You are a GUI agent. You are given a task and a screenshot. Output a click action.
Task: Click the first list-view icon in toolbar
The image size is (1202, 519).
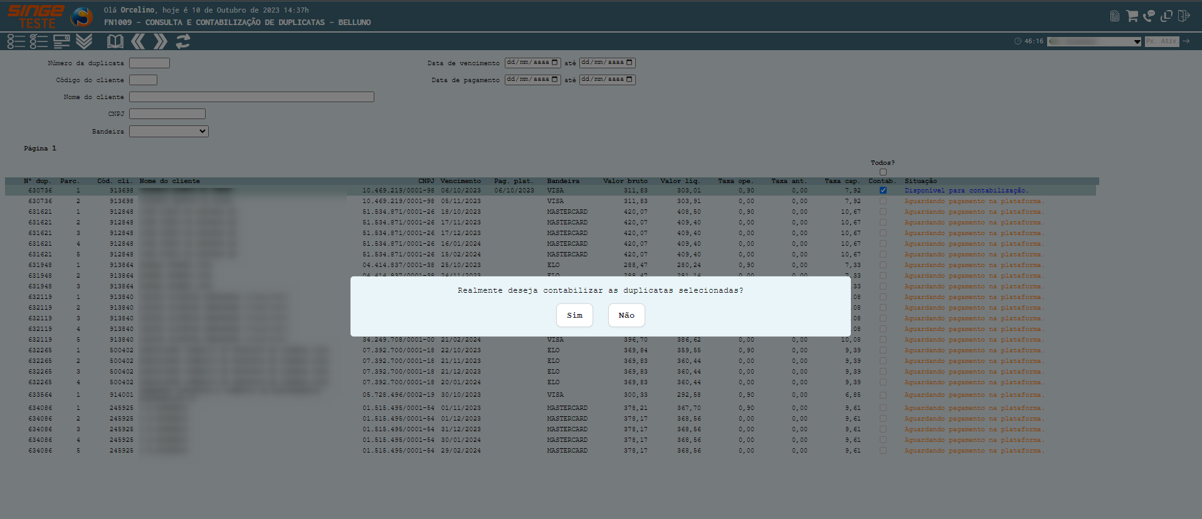pos(16,41)
